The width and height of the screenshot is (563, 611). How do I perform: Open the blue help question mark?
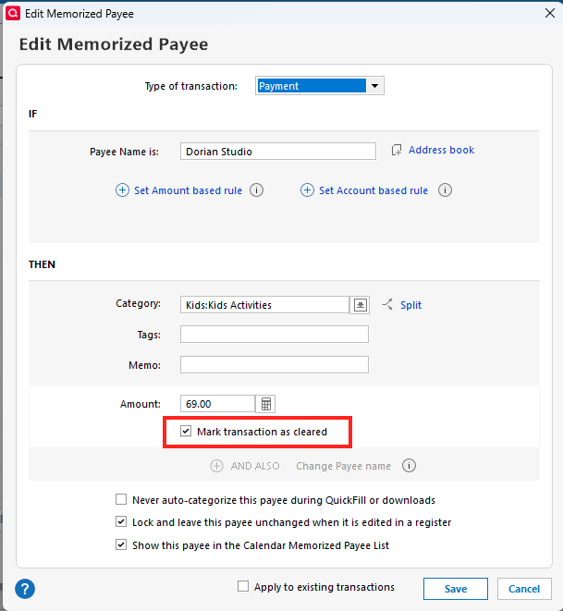point(25,589)
